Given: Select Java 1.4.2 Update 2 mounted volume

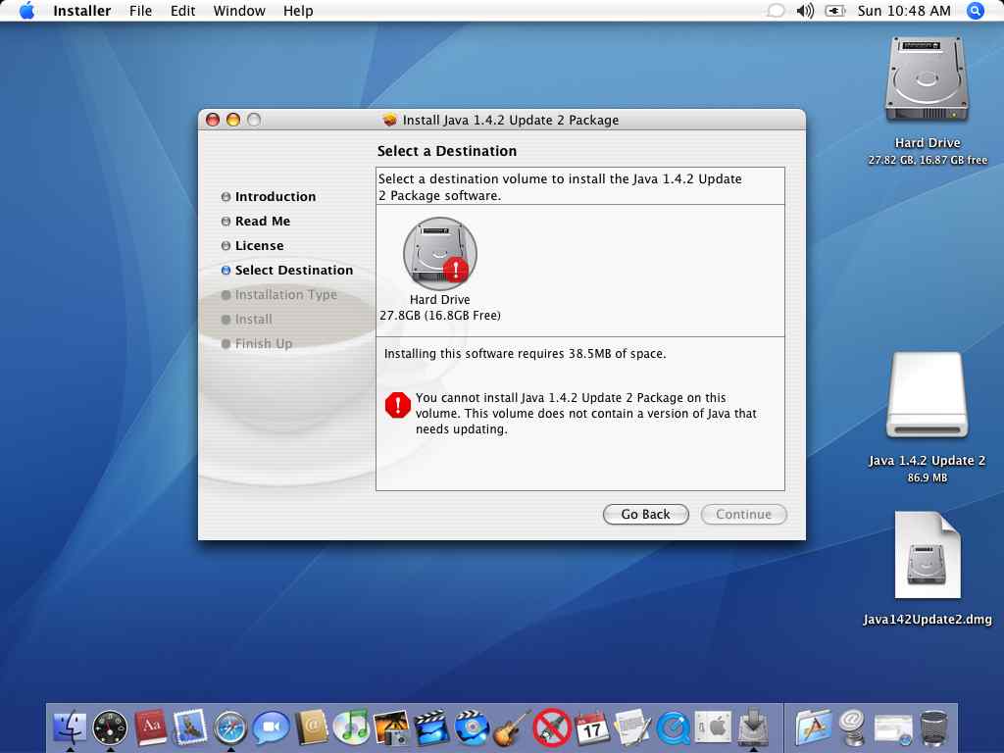Looking at the screenshot, I should pos(927,395).
